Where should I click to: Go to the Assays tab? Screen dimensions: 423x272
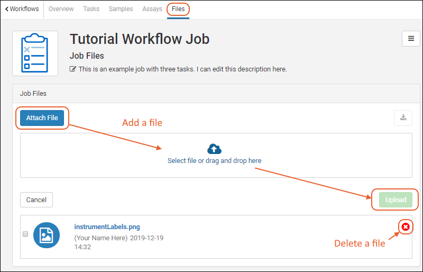[x=152, y=9]
